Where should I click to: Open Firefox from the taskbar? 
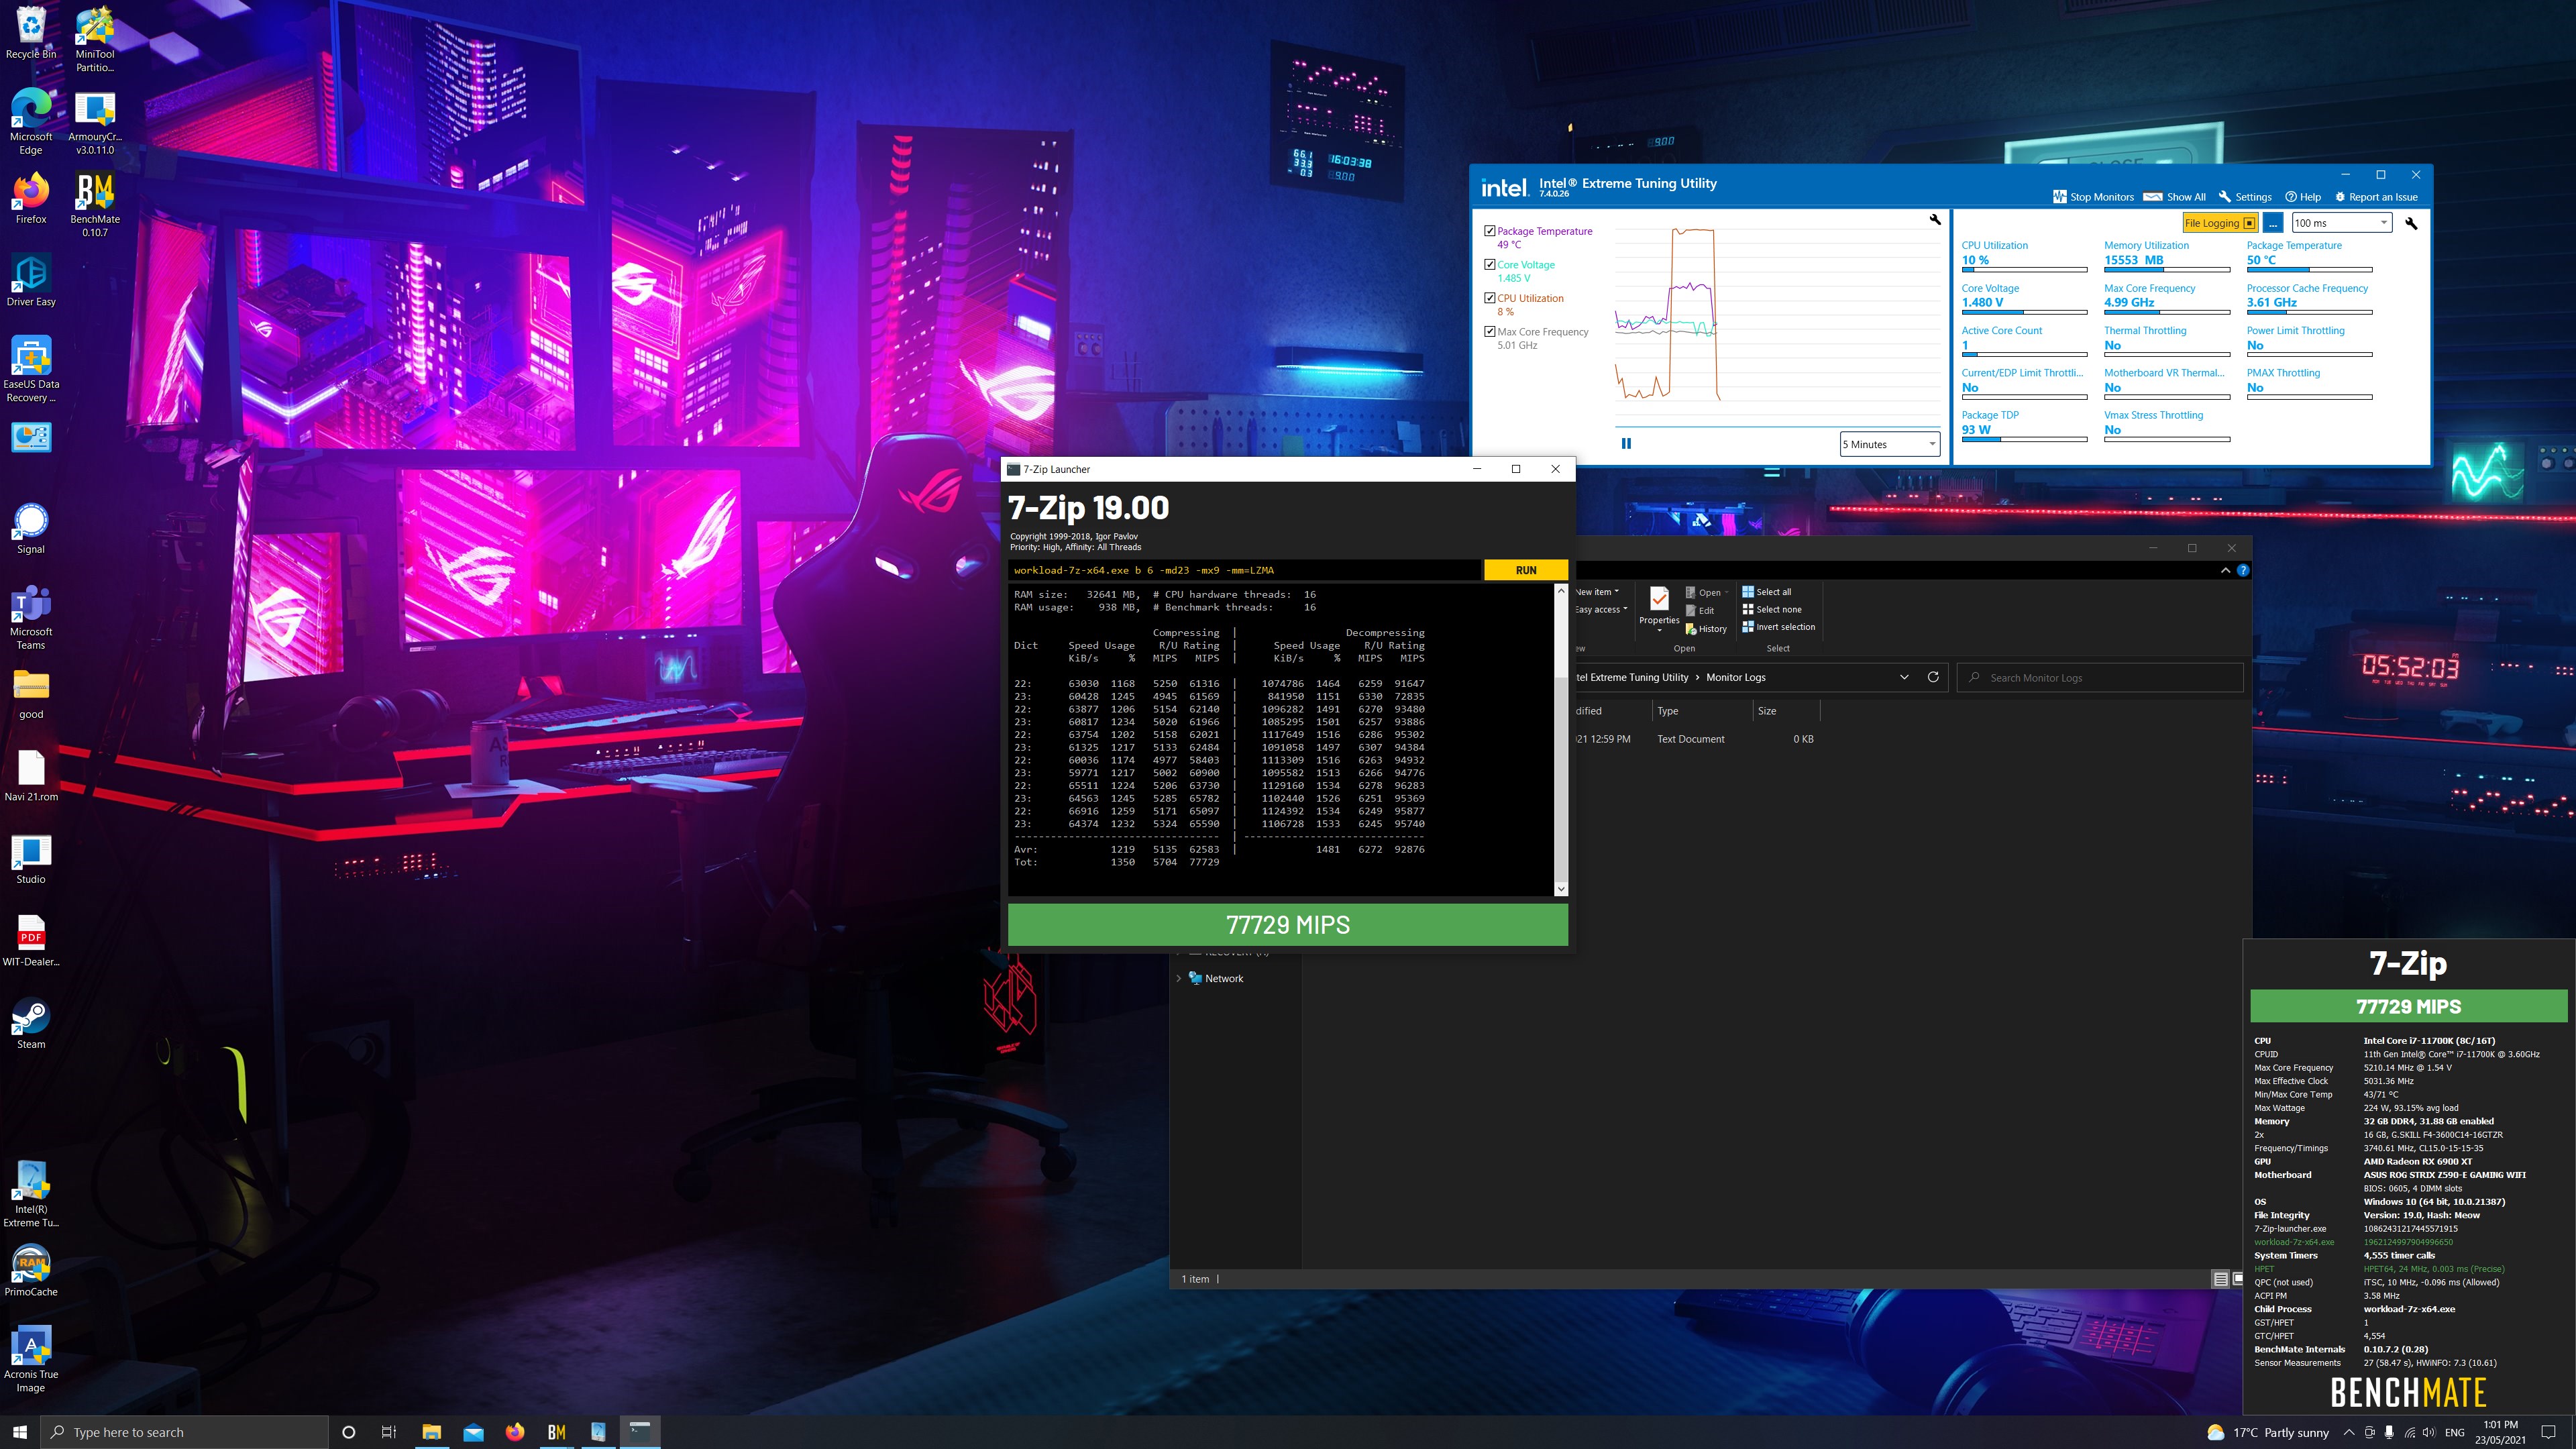point(515,1432)
